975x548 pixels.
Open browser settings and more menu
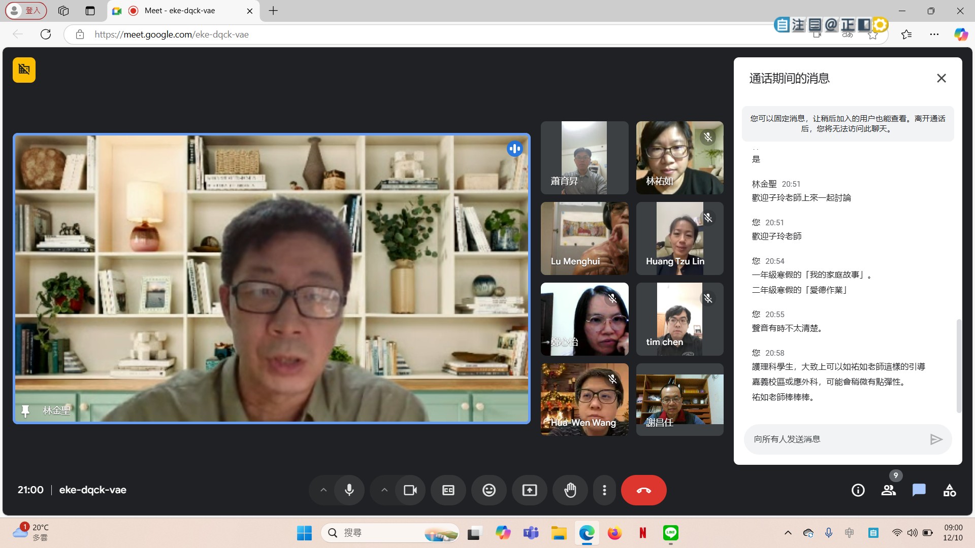[934, 35]
